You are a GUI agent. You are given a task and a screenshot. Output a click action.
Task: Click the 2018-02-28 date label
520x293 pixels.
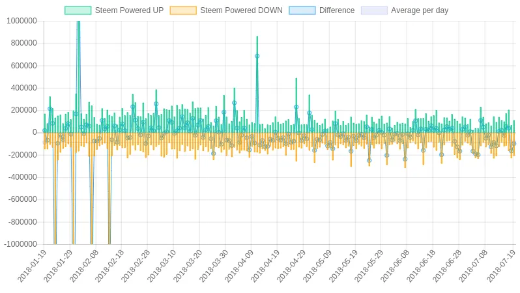click(x=136, y=266)
